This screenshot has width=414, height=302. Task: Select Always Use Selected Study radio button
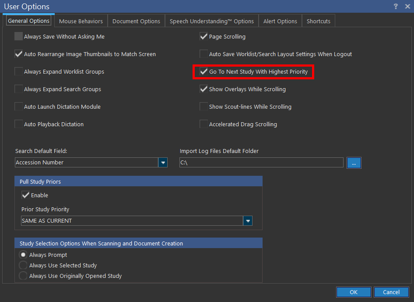23,265
